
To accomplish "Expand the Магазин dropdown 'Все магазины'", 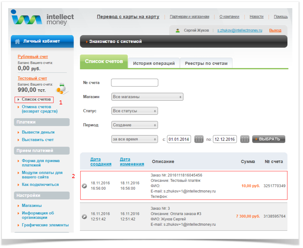I will (147, 97).
